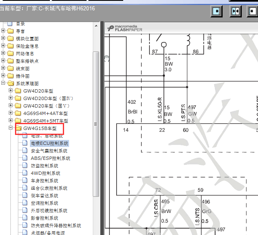Expand the 线束图 folder

(x=3, y=68)
